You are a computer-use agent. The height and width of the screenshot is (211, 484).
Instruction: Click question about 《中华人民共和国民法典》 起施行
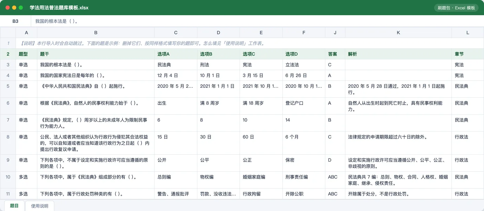coord(96,89)
